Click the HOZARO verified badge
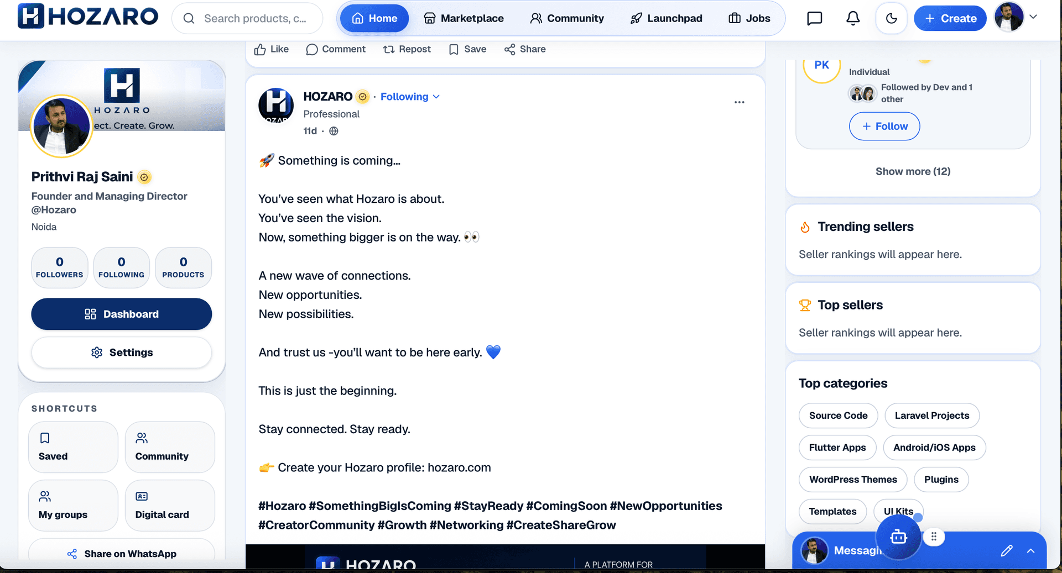Screen dimensions: 1062x573 [x=362, y=97]
